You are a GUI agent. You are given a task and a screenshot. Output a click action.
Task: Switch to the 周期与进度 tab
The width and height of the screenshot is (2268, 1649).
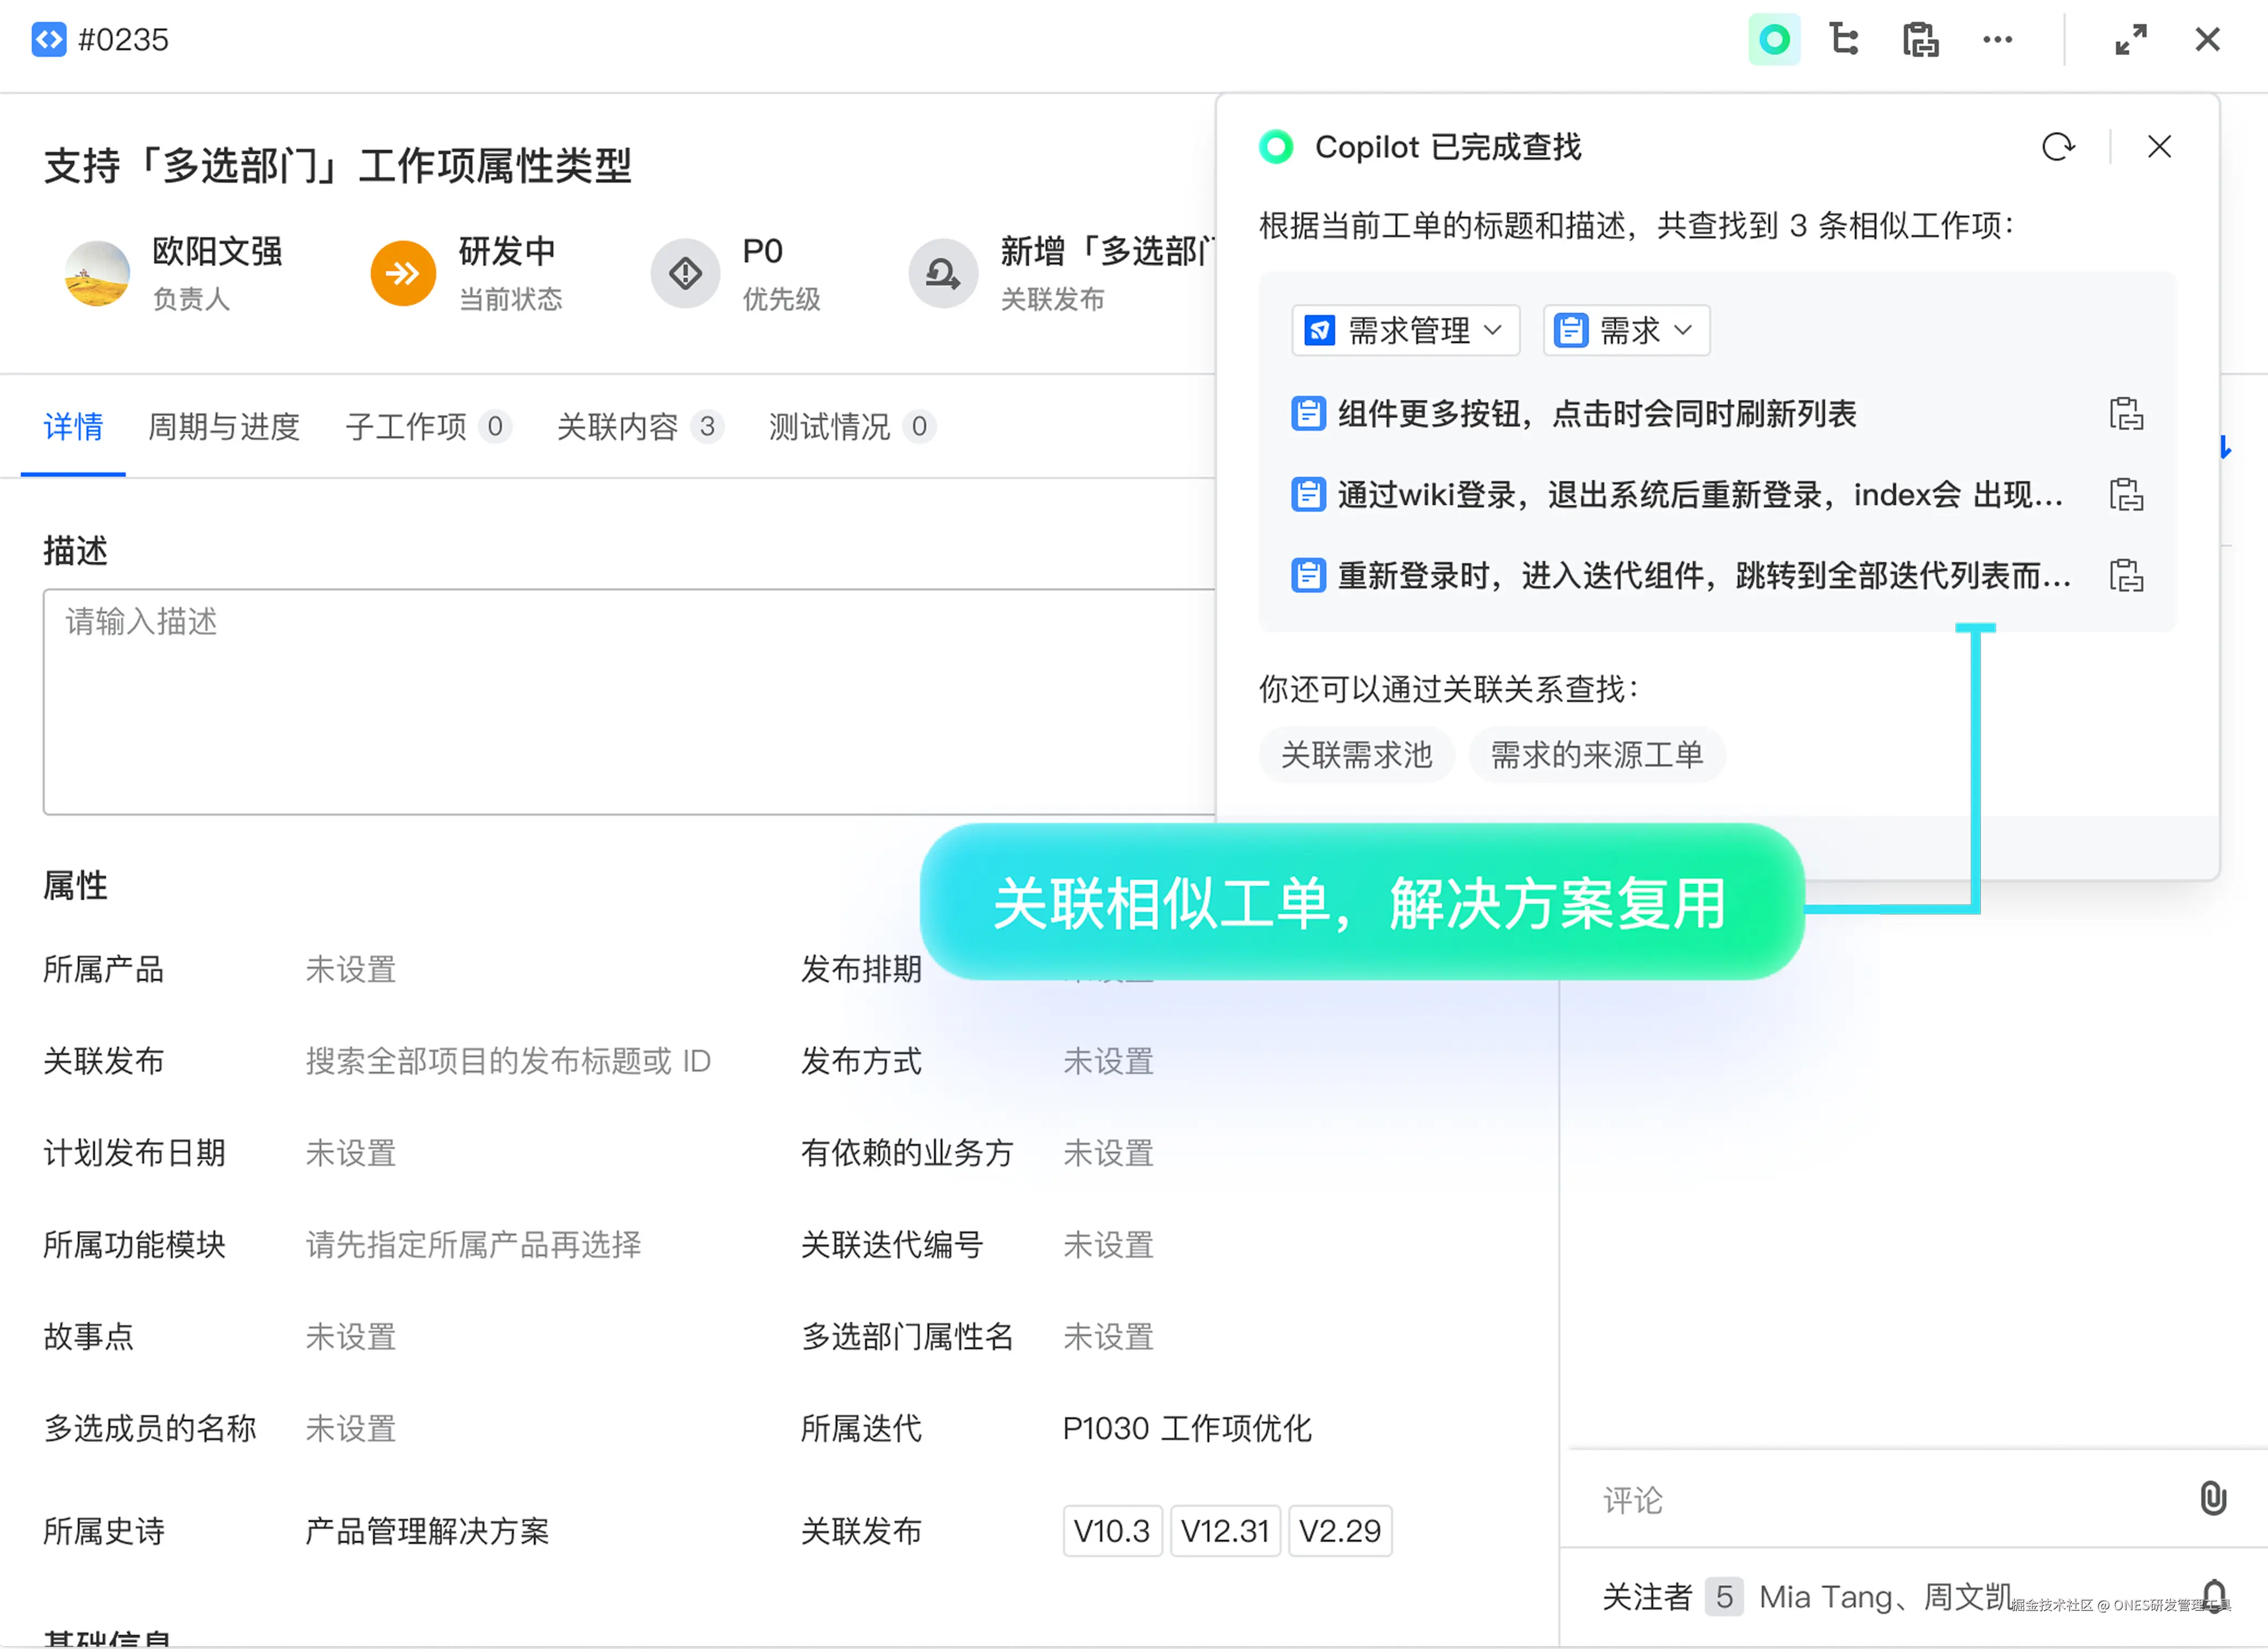[x=224, y=427]
